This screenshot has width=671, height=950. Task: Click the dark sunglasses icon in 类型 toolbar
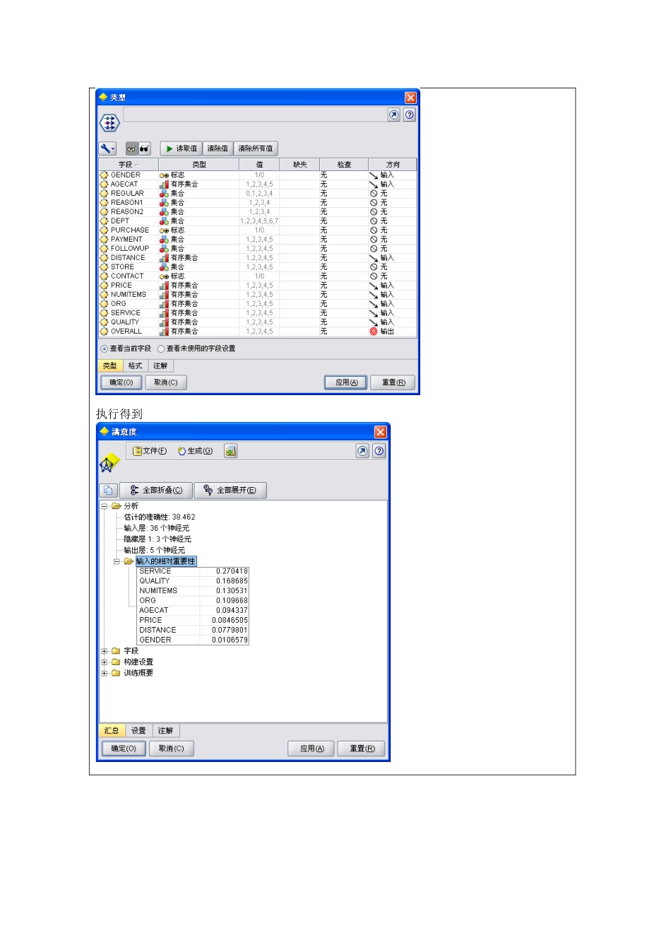tap(144, 148)
